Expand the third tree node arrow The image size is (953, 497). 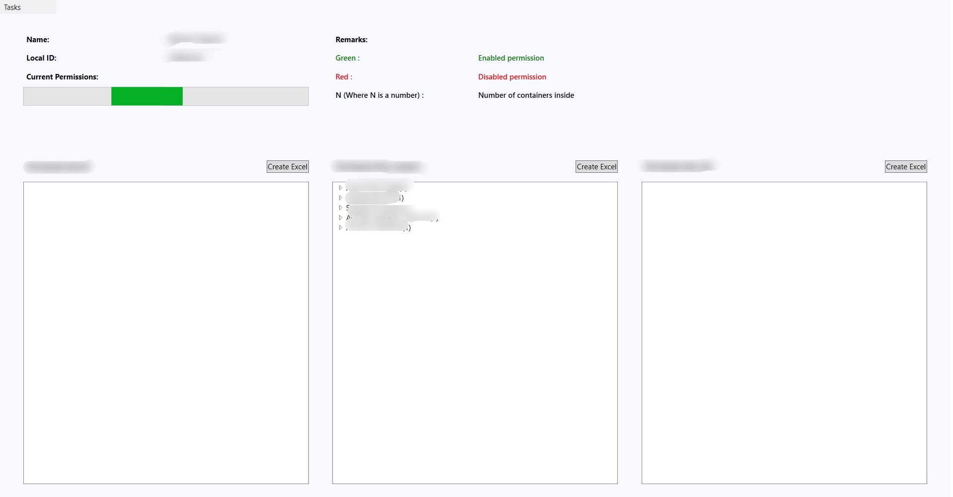[341, 208]
